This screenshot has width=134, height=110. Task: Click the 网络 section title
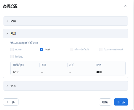click(13, 34)
